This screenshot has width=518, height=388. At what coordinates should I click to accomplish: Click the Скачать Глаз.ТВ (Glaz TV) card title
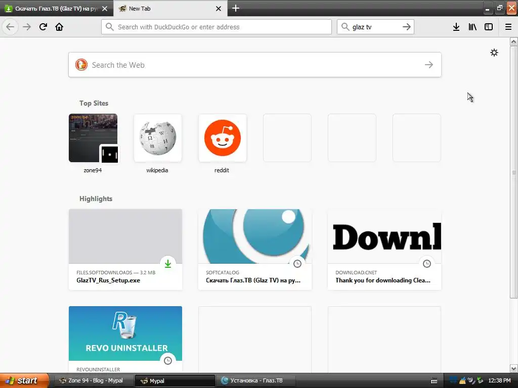(x=253, y=280)
